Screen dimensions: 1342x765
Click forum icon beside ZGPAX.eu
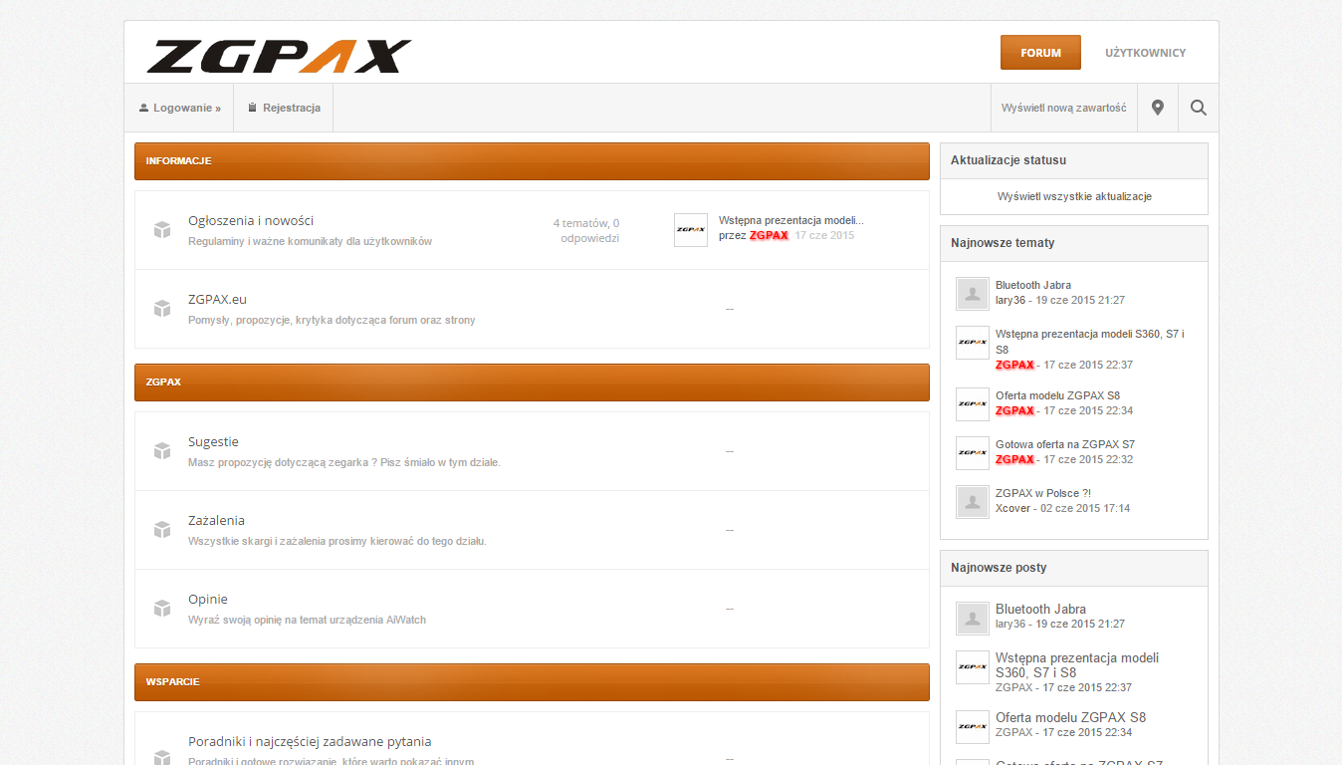point(162,309)
